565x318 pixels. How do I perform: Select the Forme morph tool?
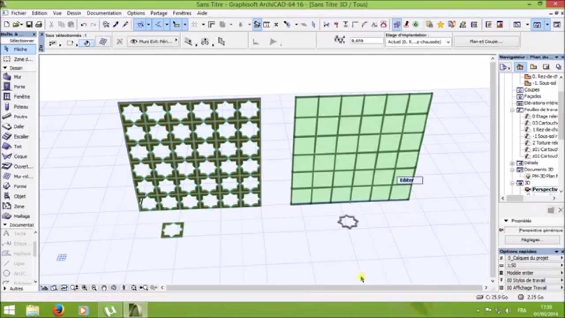point(18,186)
